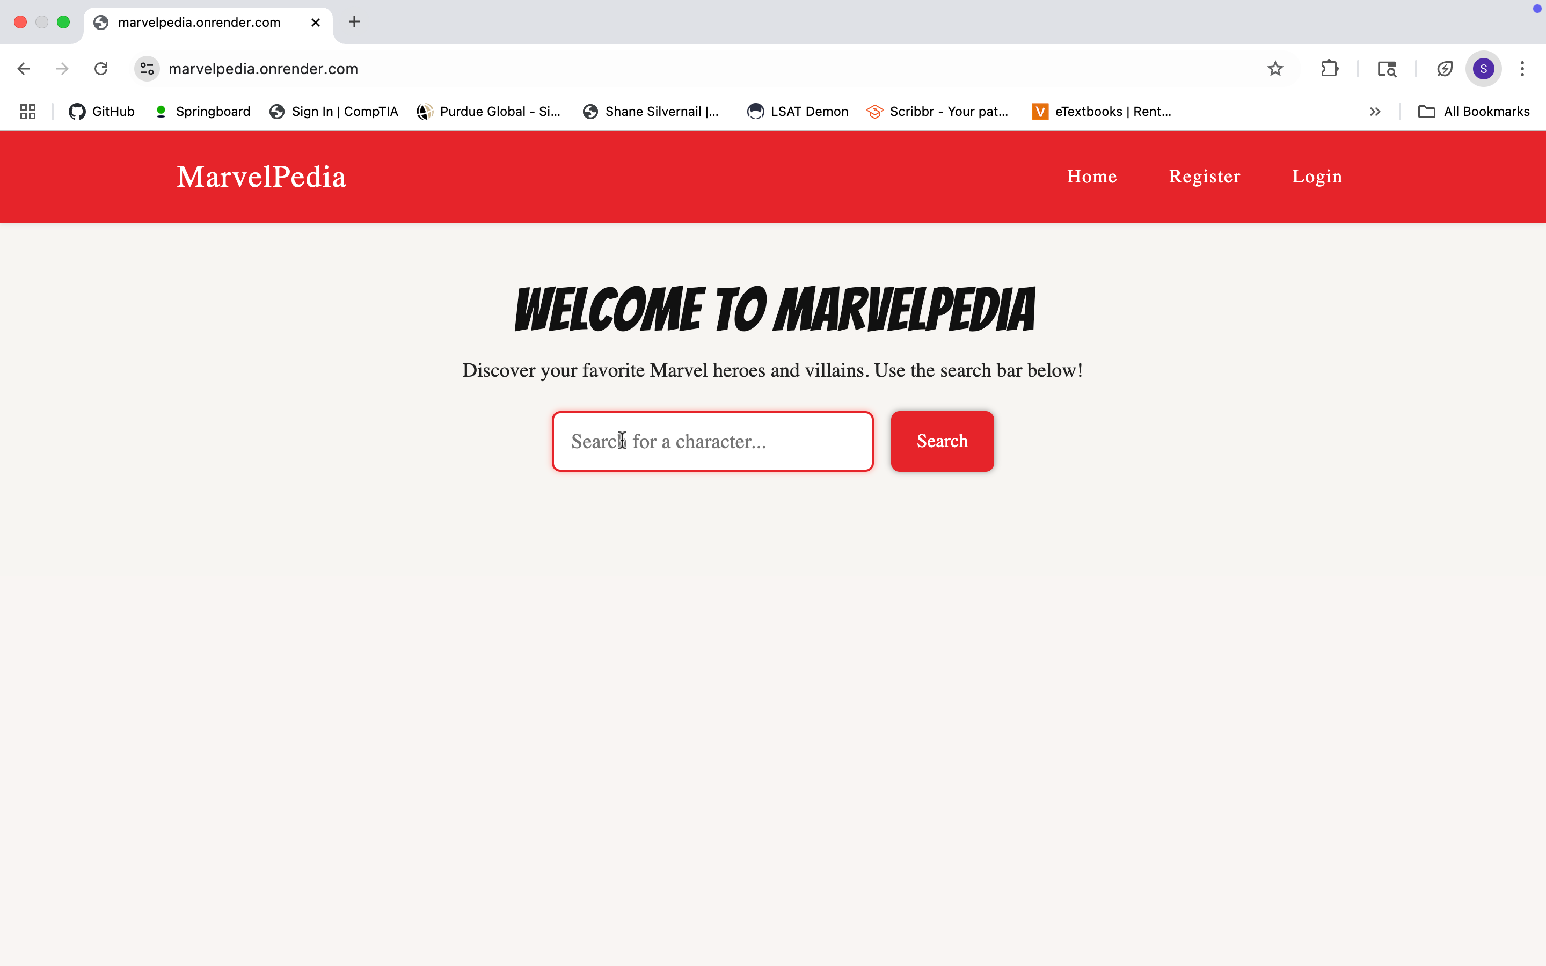The width and height of the screenshot is (1546, 966).
Task: Open the Chrome three-dot menu
Action: pos(1522,68)
